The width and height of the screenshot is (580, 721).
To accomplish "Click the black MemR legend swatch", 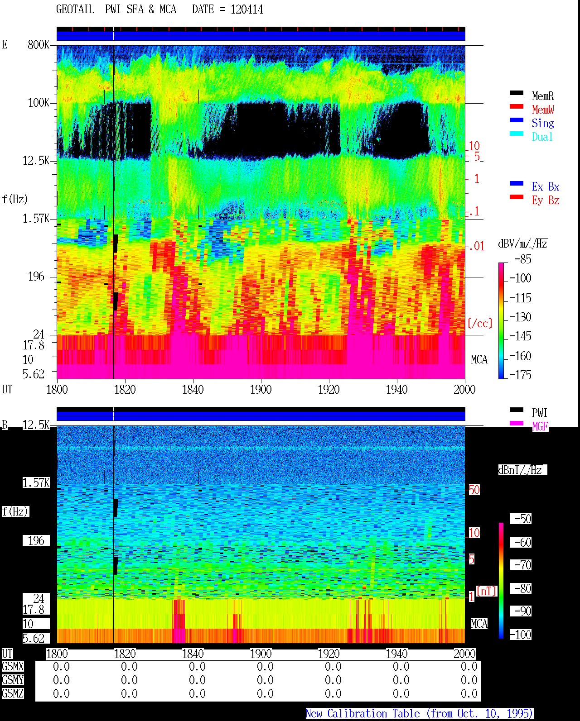I will click(517, 93).
